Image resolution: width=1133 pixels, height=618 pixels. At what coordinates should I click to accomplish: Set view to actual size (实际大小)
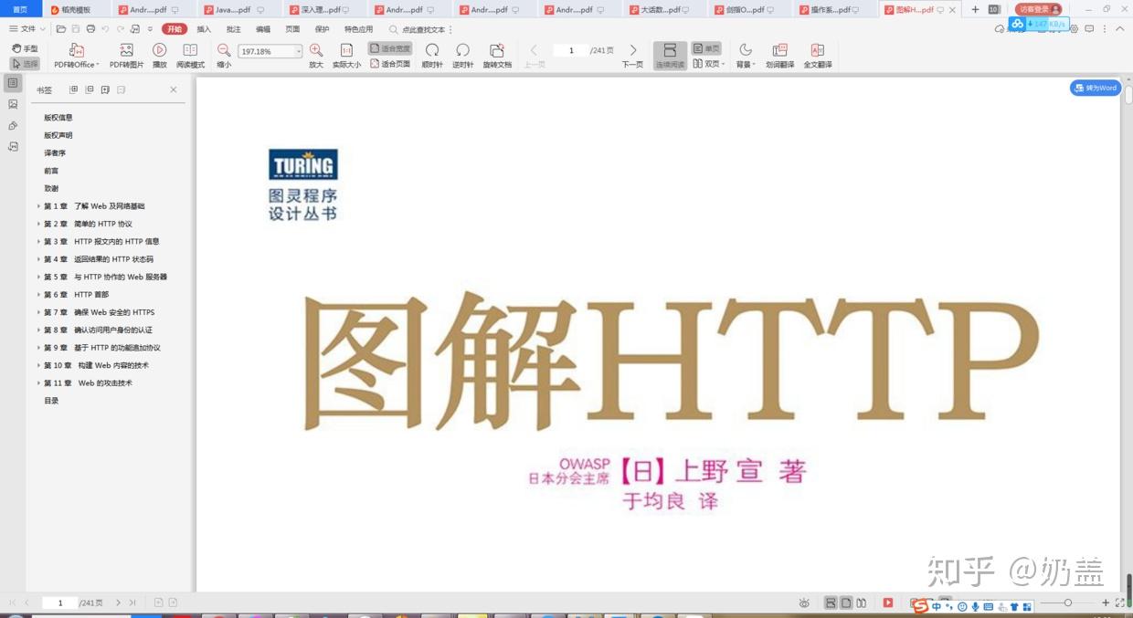point(346,56)
